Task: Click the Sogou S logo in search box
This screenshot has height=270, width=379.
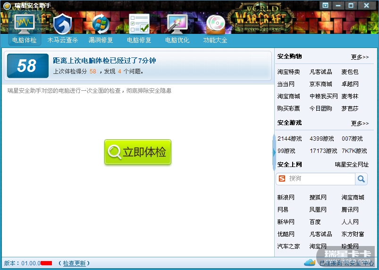Action: pyautogui.click(x=282, y=178)
